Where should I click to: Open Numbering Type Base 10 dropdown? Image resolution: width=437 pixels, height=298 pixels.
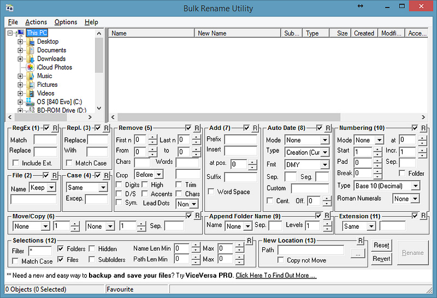pyautogui.click(x=416, y=186)
